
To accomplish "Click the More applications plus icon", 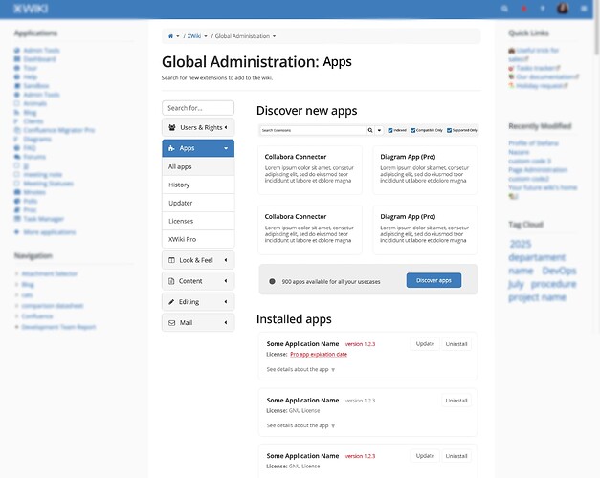I will 16,232.
